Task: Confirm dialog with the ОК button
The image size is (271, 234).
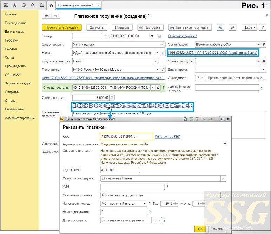Action: pyautogui.click(x=200, y=229)
